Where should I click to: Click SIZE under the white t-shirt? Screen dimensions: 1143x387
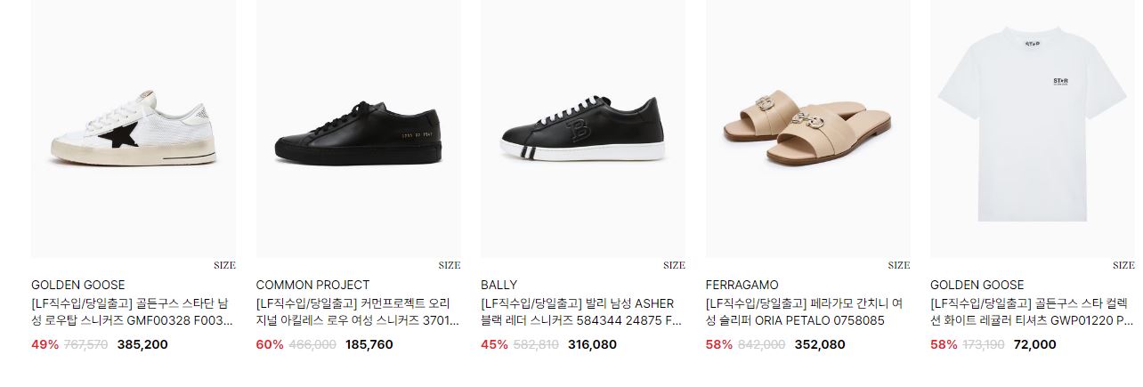point(1123,265)
